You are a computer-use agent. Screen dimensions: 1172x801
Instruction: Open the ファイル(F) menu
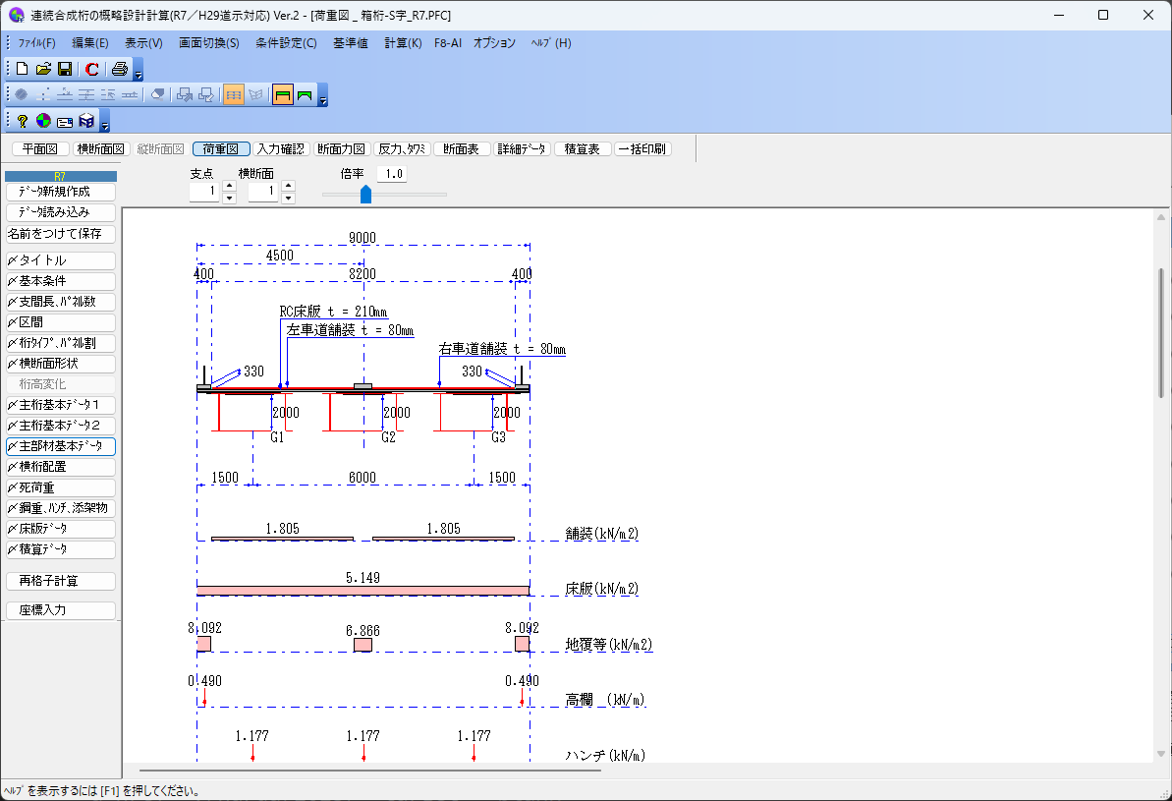(36, 43)
